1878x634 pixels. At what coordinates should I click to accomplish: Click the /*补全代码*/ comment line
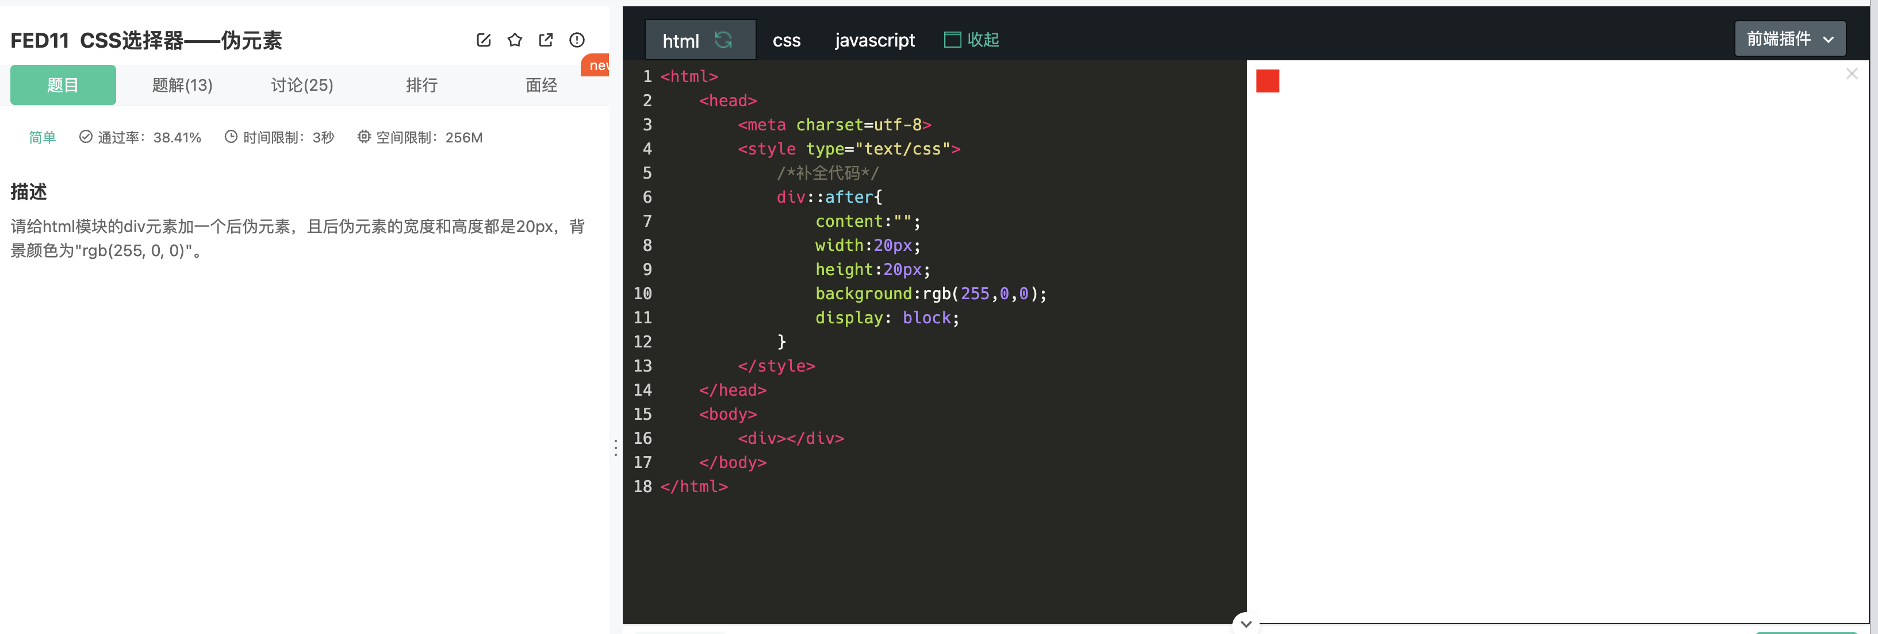[x=827, y=173]
